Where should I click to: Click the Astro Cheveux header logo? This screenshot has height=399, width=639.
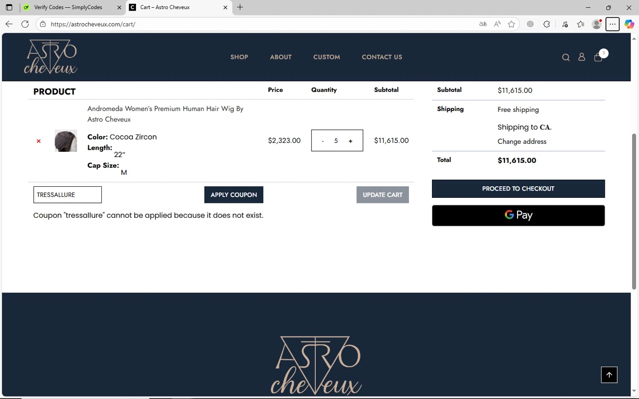pyautogui.click(x=51, y=57)
